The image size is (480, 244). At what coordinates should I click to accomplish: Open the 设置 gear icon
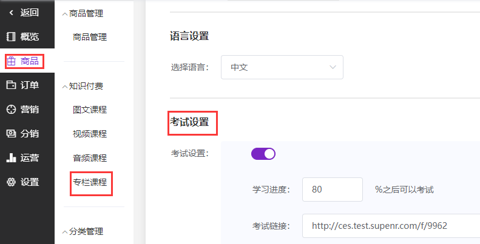(x=11, y=182)
